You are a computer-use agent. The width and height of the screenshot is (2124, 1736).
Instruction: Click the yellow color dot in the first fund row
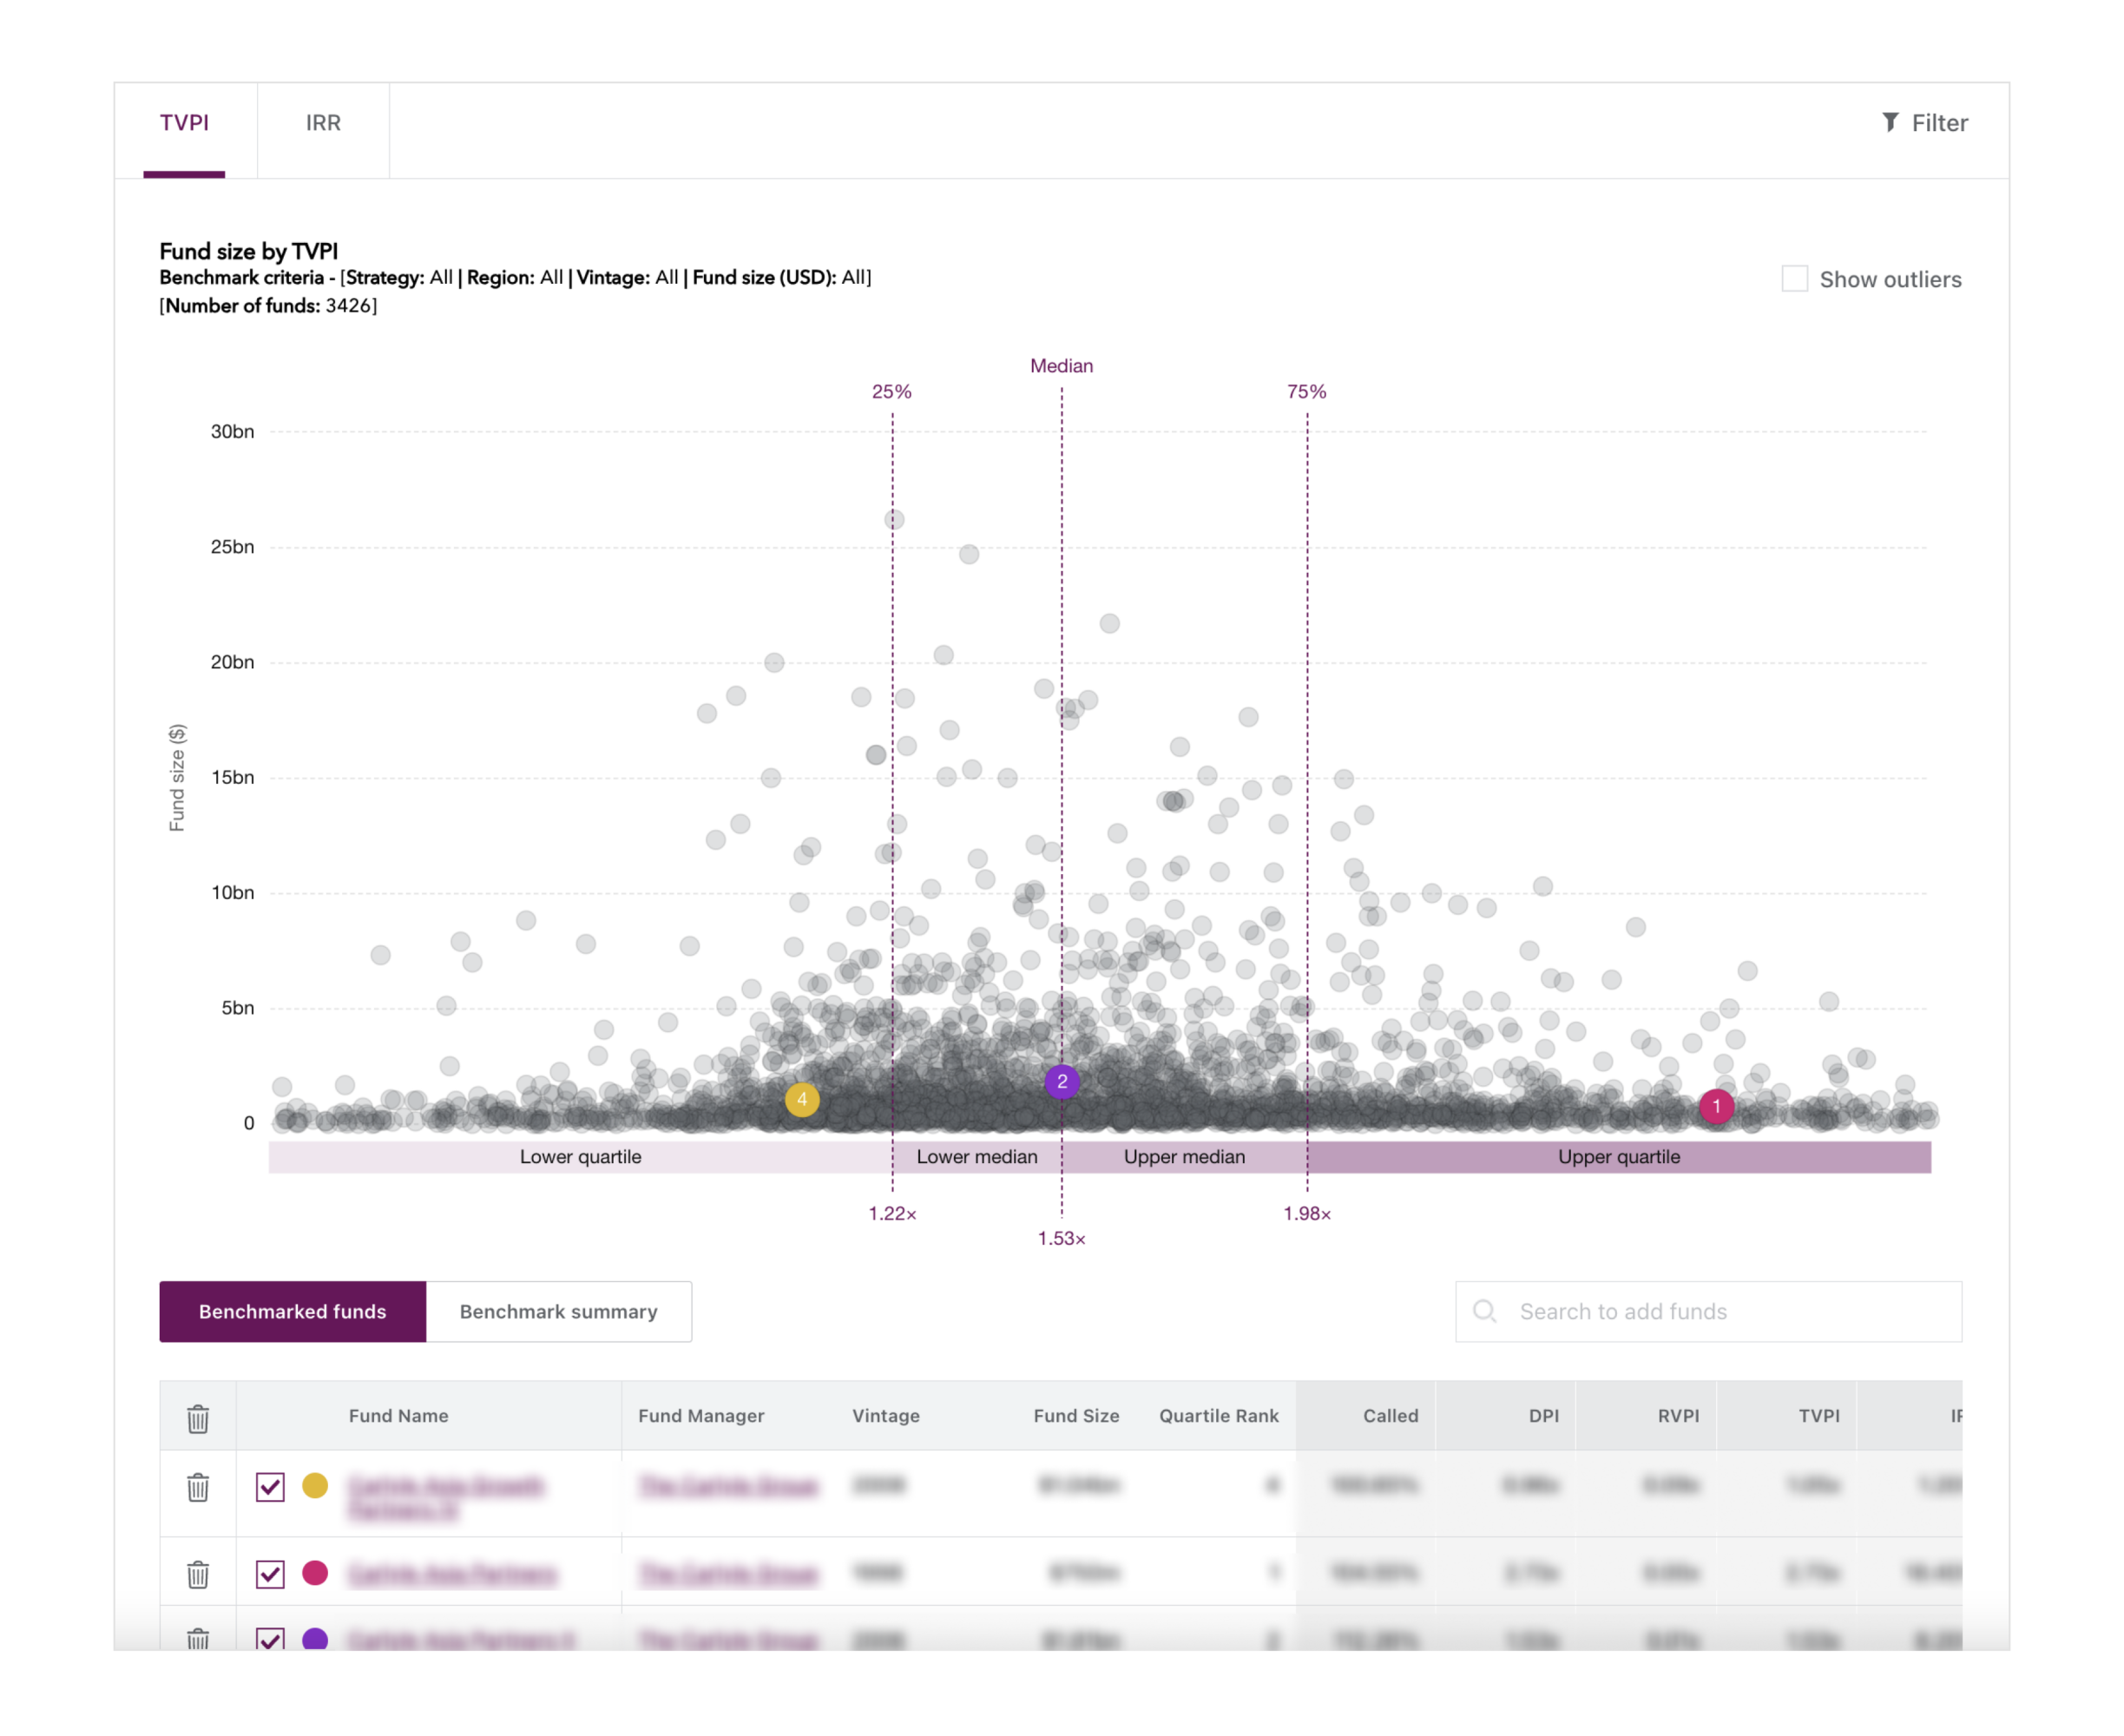[x=315, y=1485]
